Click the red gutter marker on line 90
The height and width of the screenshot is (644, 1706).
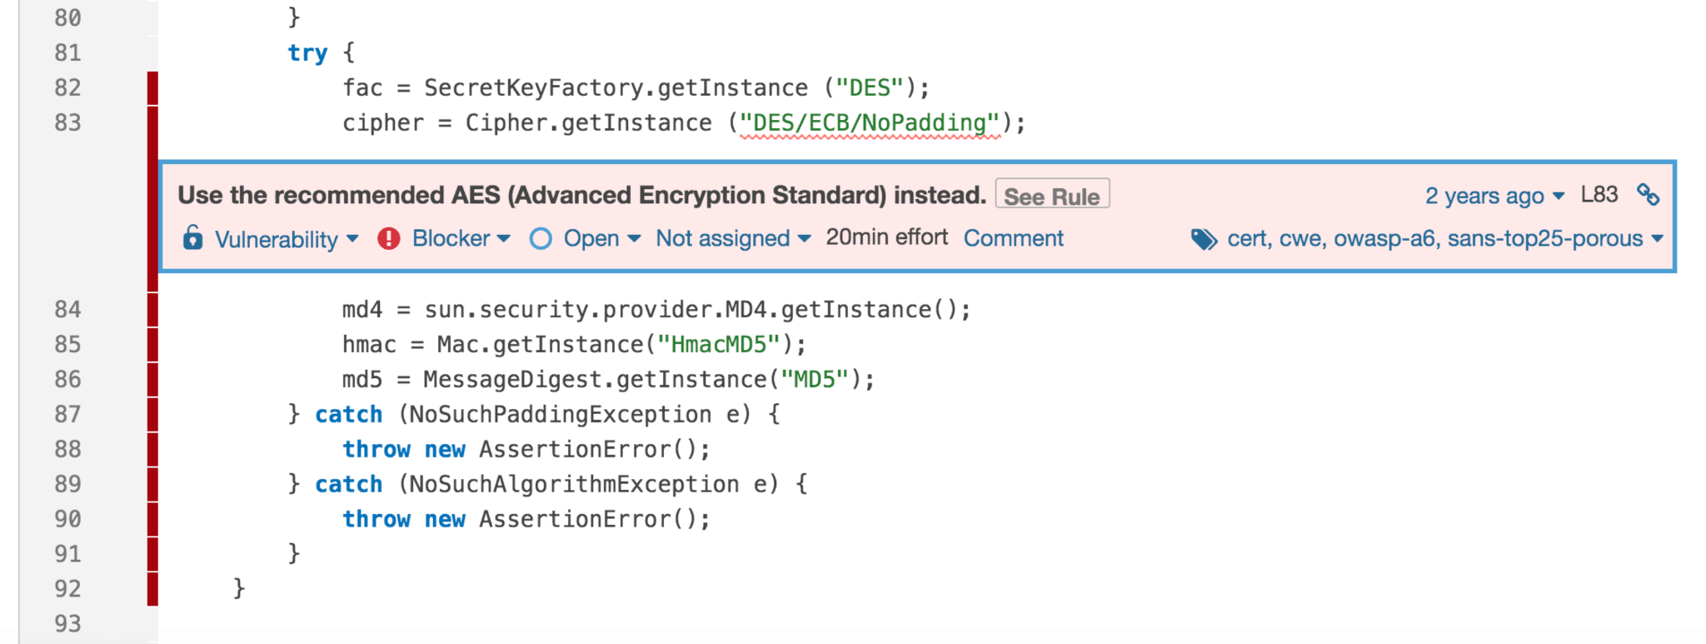point(152,518)
